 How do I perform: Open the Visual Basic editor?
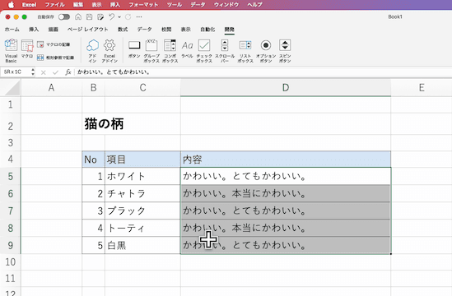[x=11, y=50]
